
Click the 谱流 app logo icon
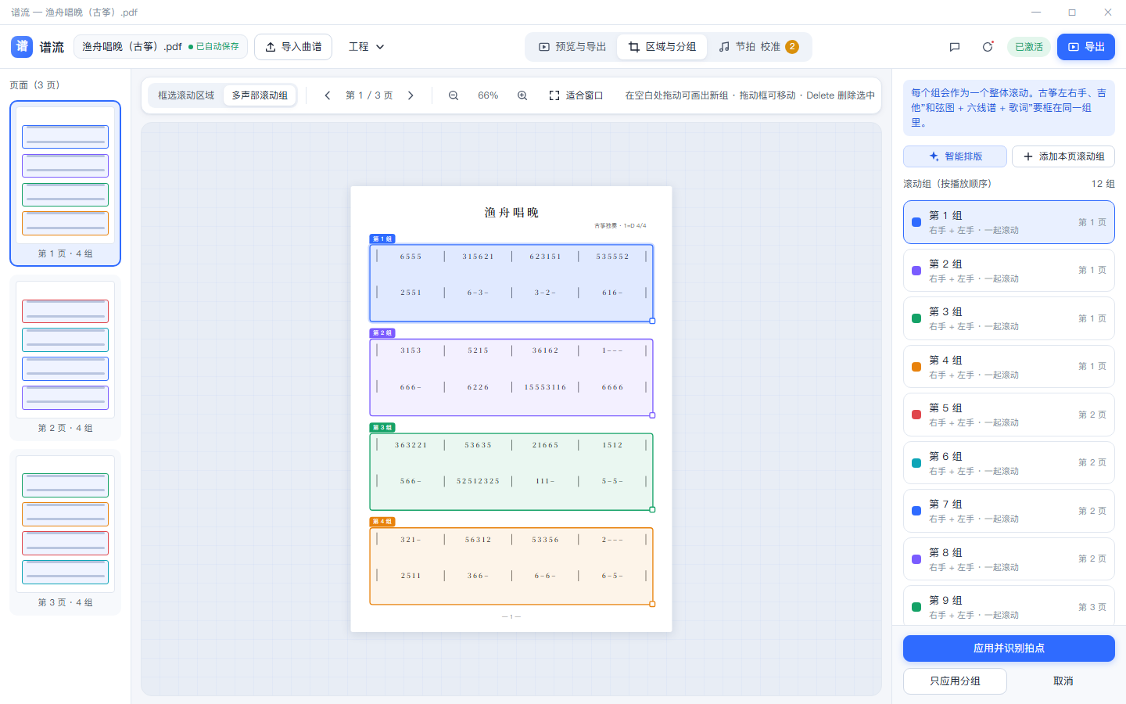22,47
